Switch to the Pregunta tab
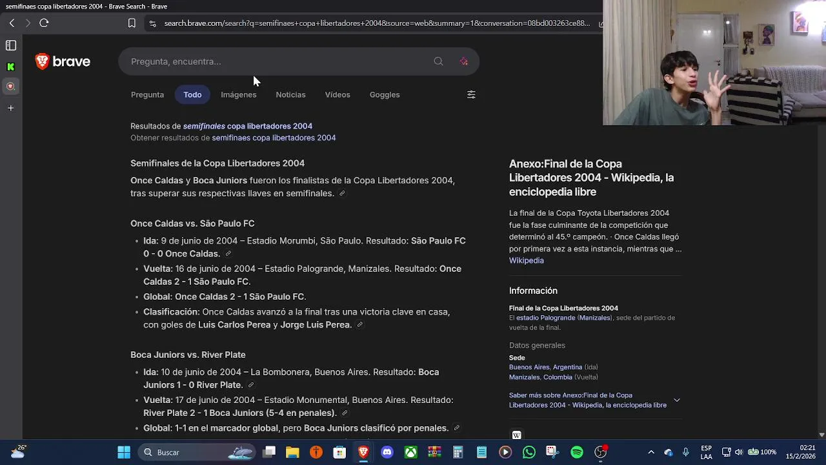The height and width of the screenshot is (465, 826). (147, 94)
